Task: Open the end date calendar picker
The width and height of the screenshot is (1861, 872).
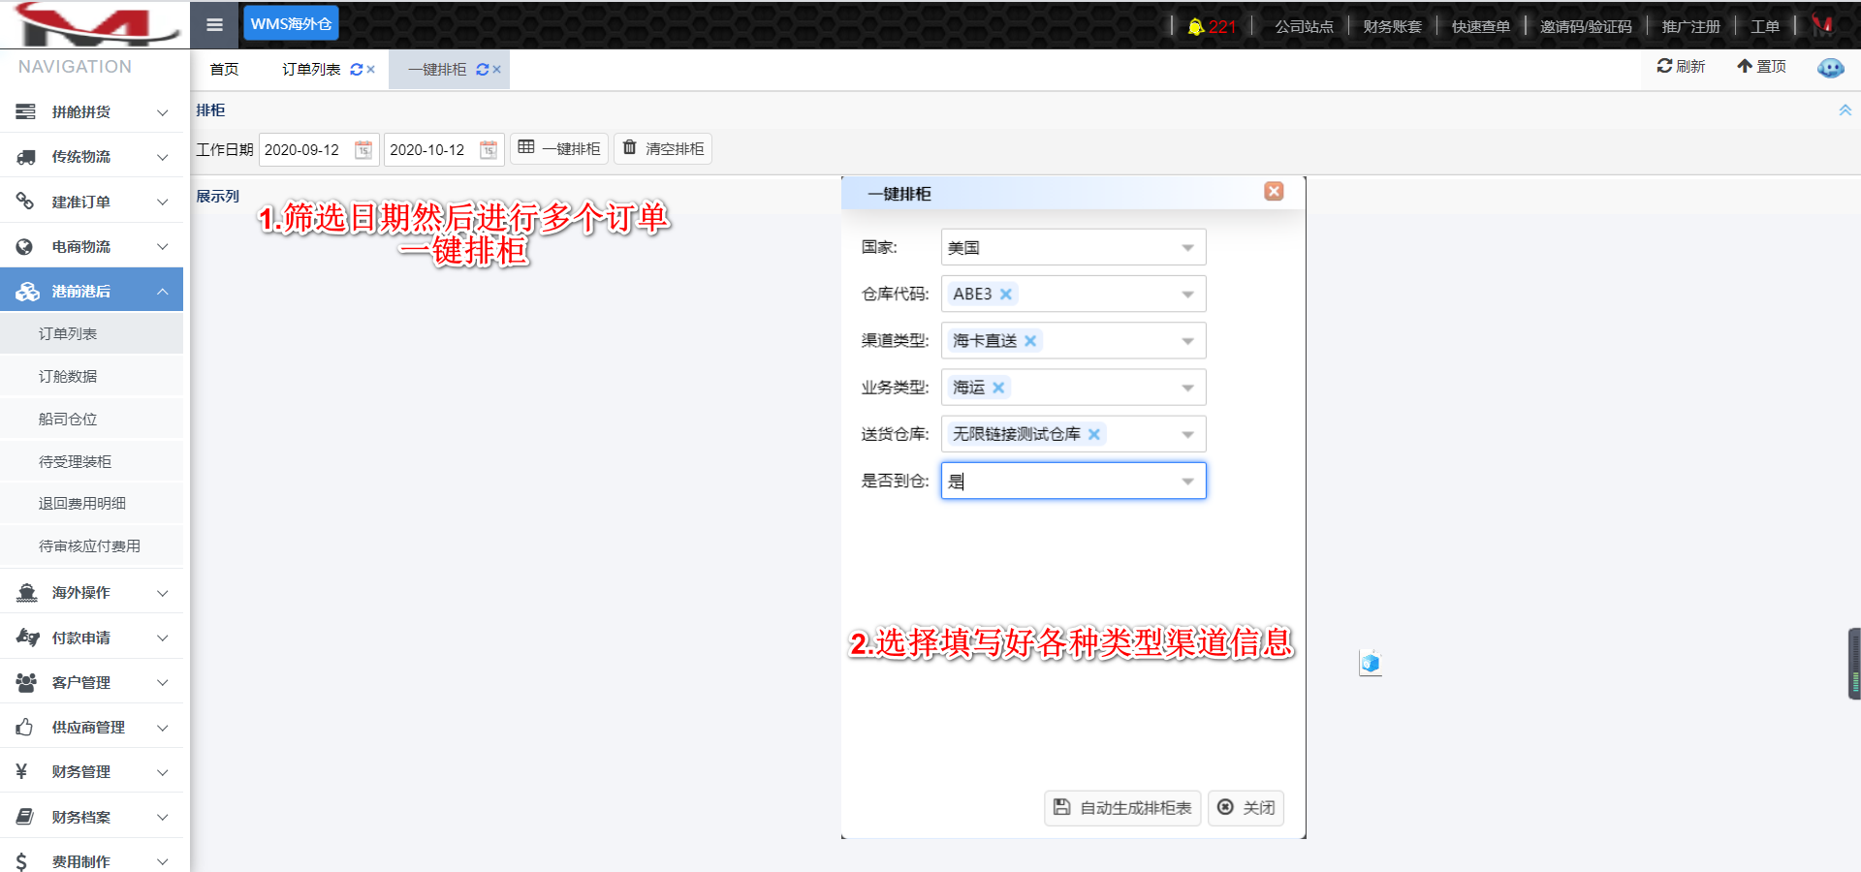Action: [489, 149]
